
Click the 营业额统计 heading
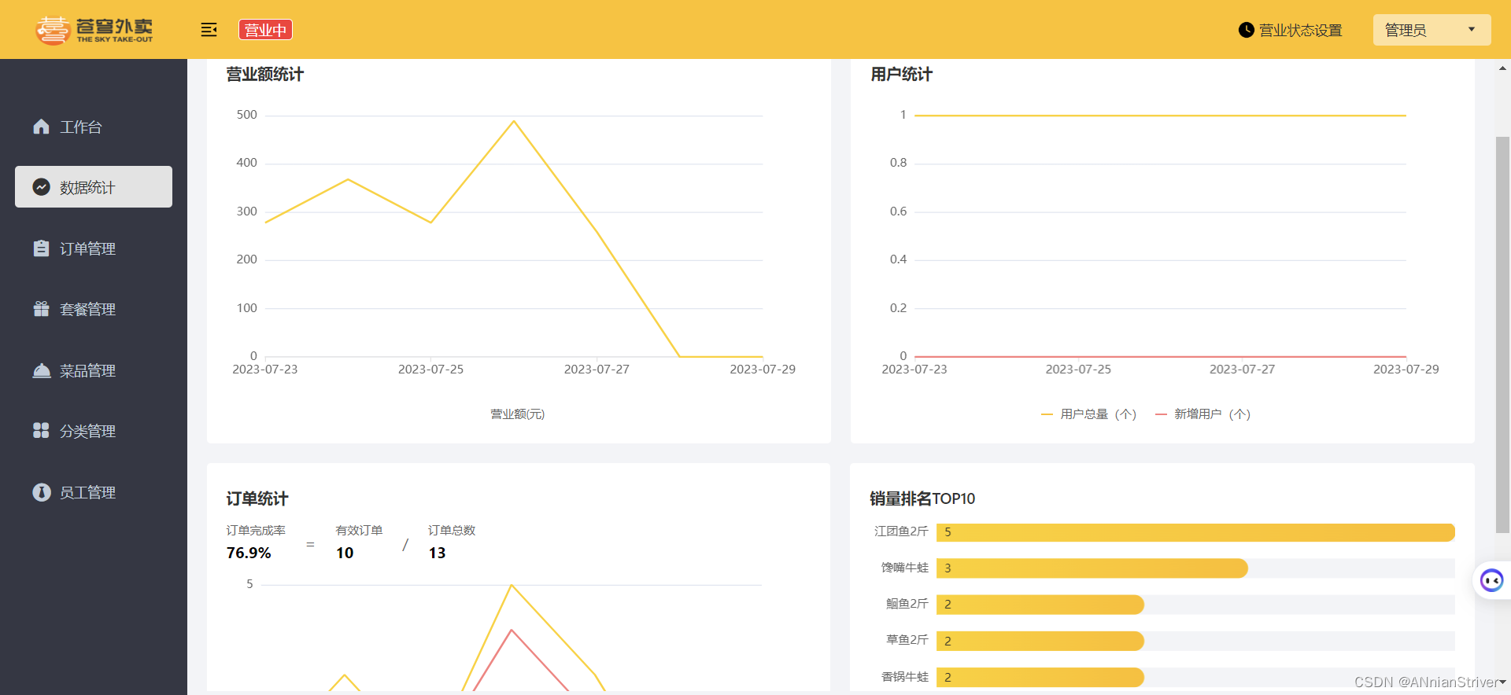tap(265, 75)
